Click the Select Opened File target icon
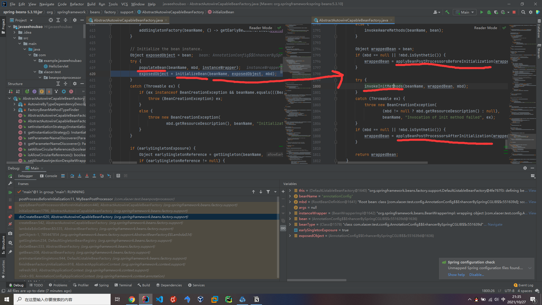 (x=51, y=20)
